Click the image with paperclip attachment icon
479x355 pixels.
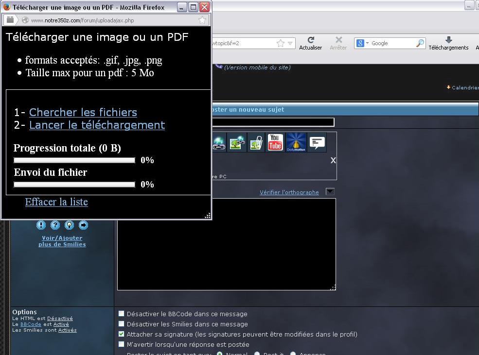click(x=256, y=143)
